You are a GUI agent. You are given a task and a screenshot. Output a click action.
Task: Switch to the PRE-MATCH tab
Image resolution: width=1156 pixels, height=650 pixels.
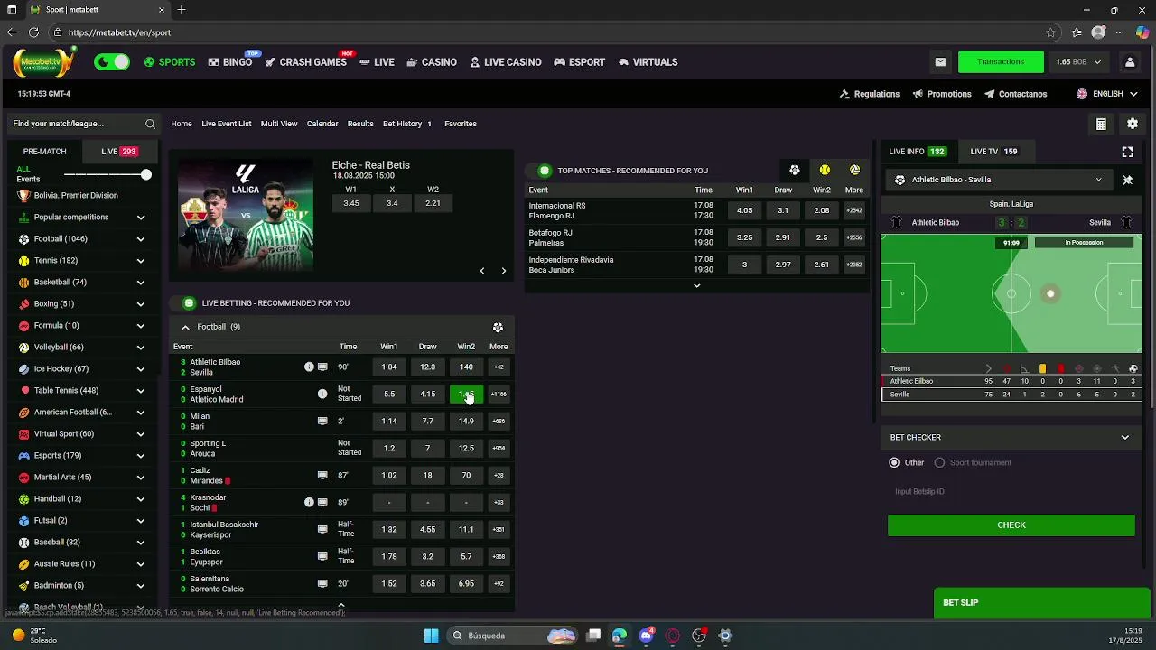point(45,152)
